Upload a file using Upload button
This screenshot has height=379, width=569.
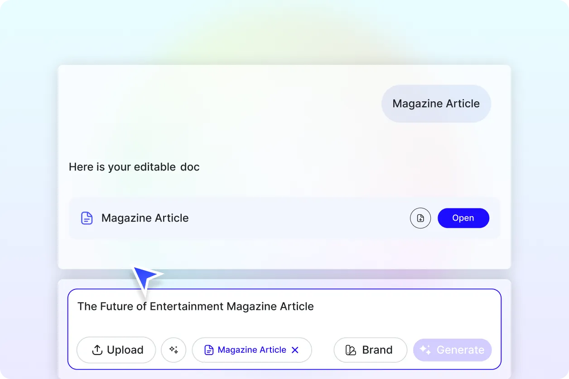point(116,350)
